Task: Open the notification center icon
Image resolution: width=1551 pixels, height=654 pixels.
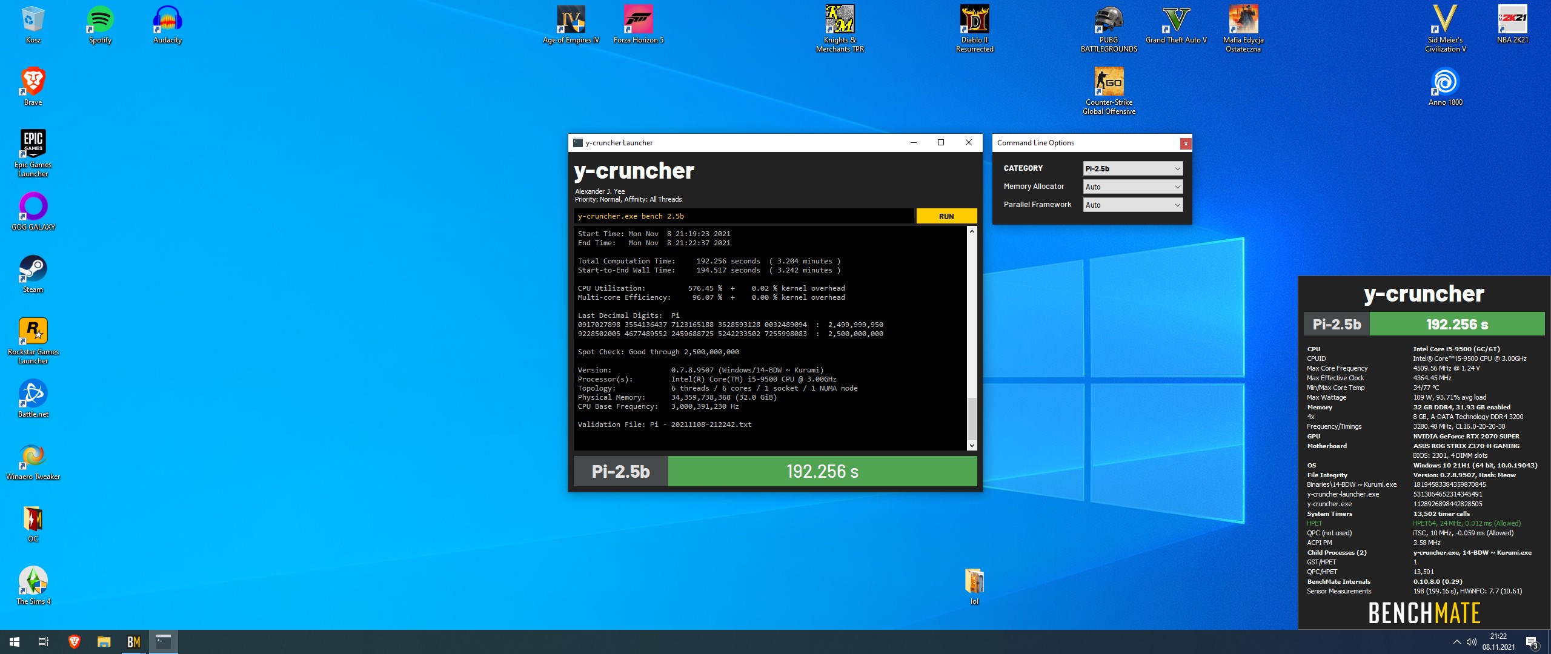Action: 1532,642
